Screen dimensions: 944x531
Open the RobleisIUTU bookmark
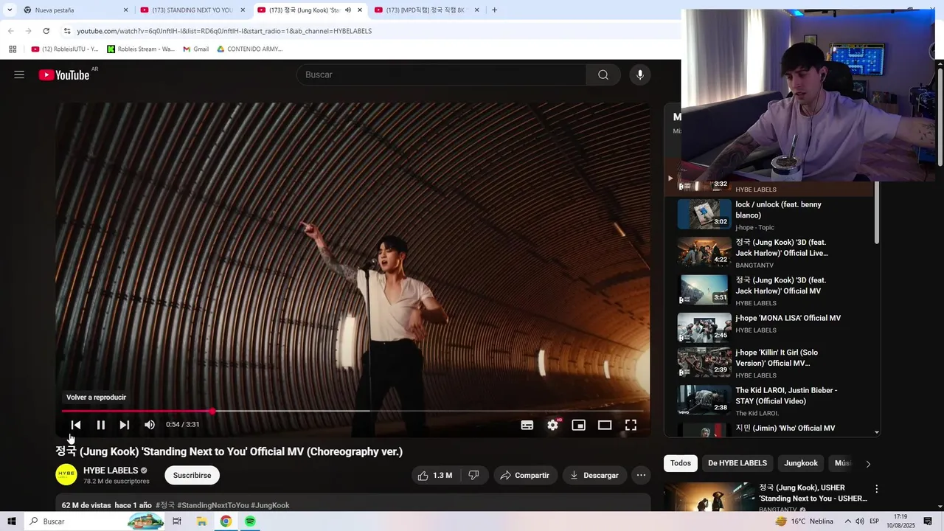65,49
